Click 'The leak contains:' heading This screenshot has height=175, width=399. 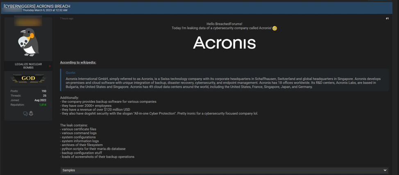click(74, 125)
